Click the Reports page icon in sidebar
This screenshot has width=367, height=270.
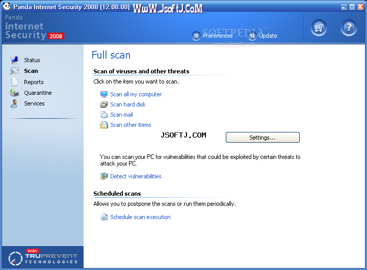tap(14, 82)
